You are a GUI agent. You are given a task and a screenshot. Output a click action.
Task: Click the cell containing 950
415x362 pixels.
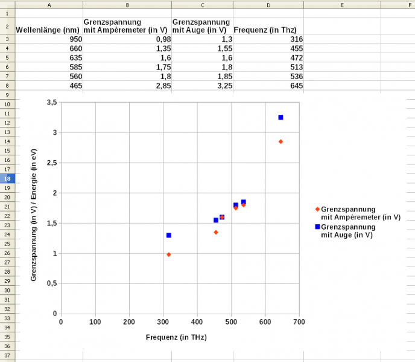click(48, 39)
